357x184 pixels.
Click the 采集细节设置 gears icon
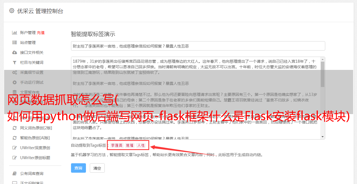tap(15, 72)
